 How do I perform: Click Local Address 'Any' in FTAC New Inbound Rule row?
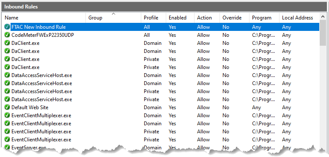point(287,27)
